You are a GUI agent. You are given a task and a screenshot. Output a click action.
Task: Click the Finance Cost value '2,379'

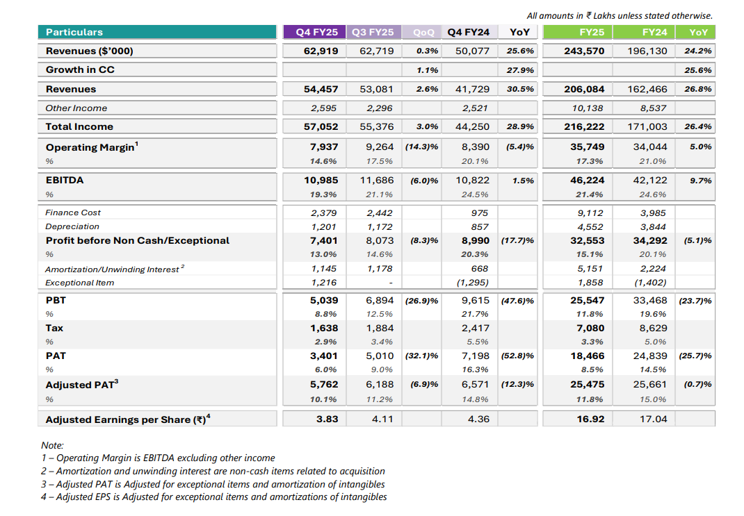point(323,213)
